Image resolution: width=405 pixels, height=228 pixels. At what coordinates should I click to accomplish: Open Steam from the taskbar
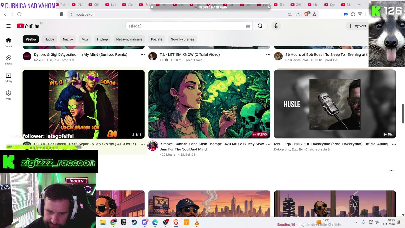[134, 222]
